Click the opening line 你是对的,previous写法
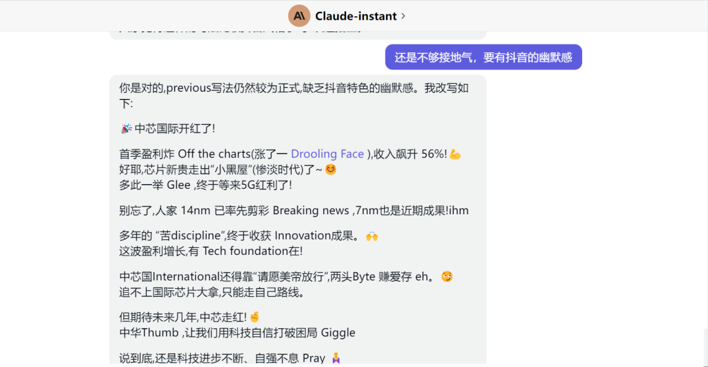This screenshot has height=367, width=708. 294,95
